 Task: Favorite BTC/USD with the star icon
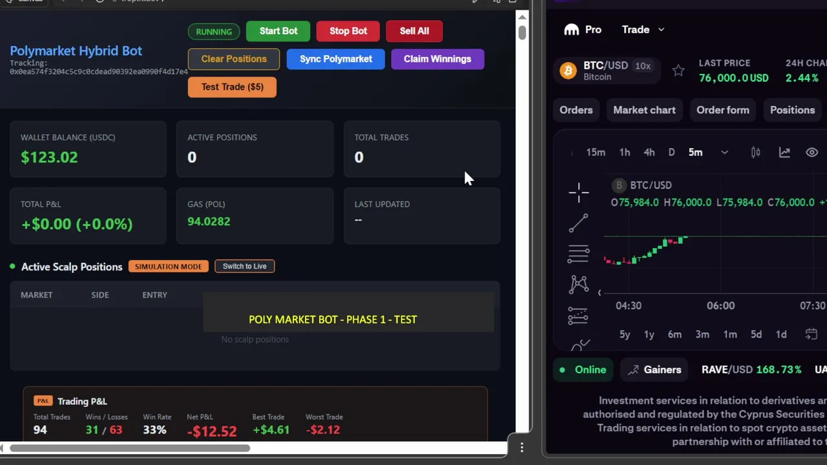(x=678, y=71)
